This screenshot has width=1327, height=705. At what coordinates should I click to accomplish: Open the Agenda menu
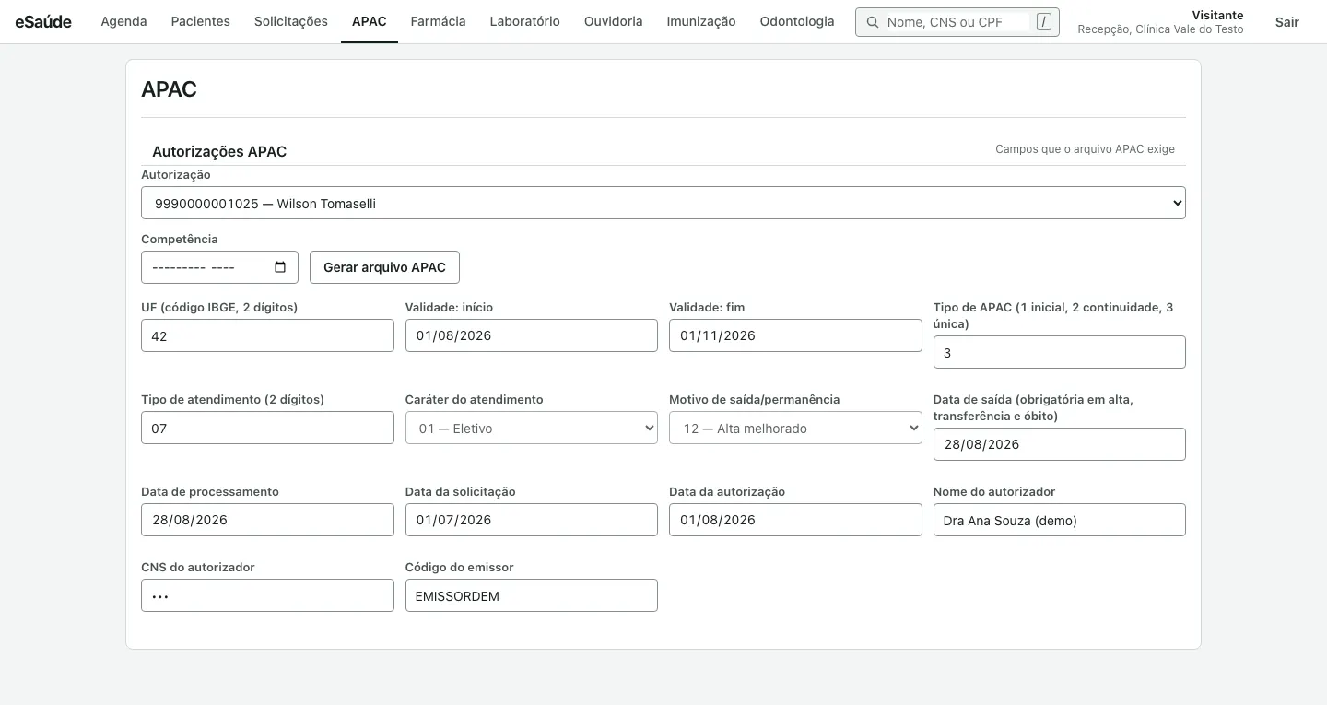(123, 21)
